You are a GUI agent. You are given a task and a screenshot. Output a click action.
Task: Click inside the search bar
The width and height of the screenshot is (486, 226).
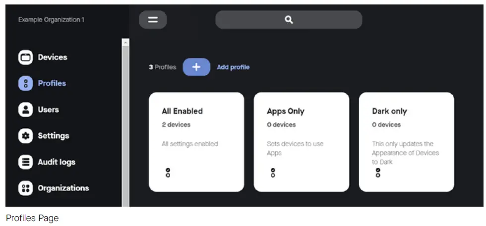click(x=289, y=20)
